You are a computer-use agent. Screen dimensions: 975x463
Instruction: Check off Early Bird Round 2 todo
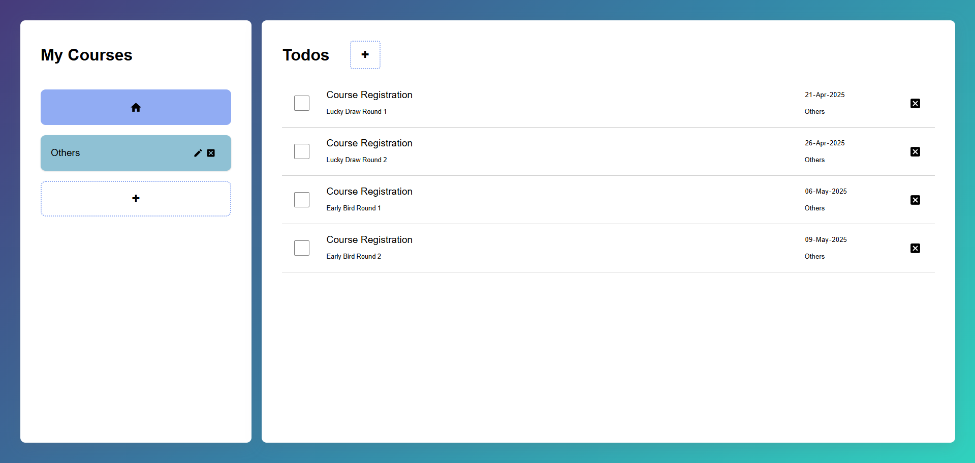click(302, 248)
